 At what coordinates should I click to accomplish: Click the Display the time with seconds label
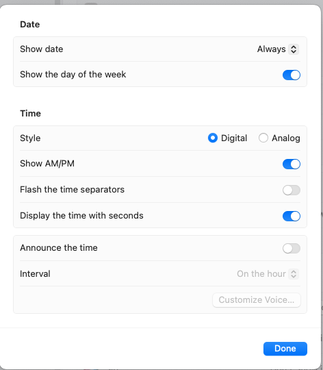(x=81, y=215)
